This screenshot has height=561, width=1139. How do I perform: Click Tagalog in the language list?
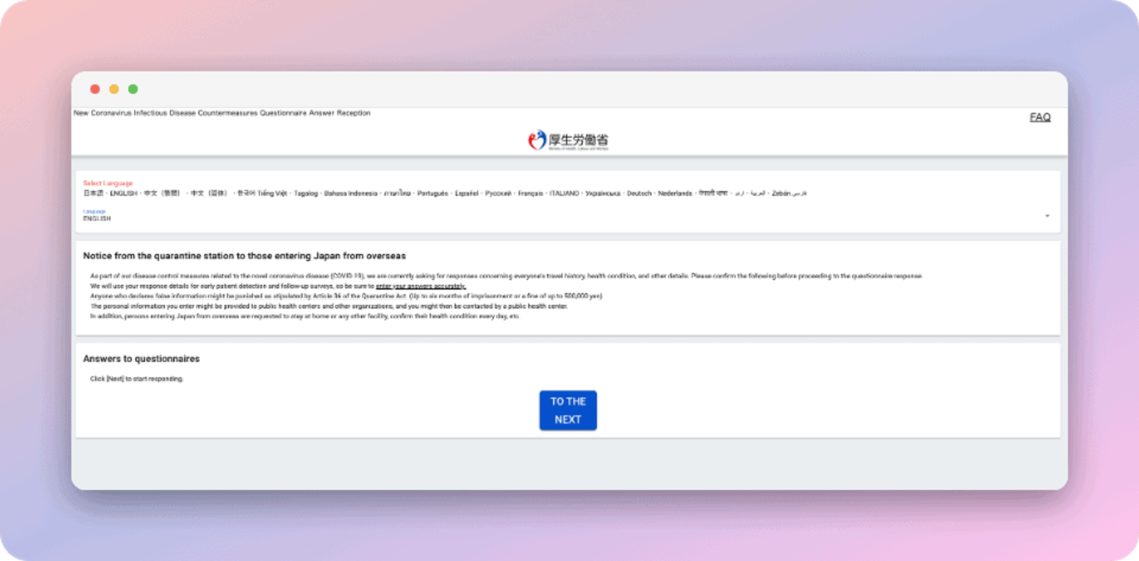click(x=306, y=193)
